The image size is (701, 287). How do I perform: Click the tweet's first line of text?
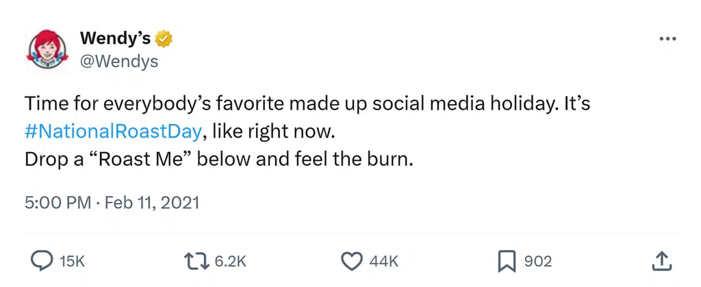point(307,104)
